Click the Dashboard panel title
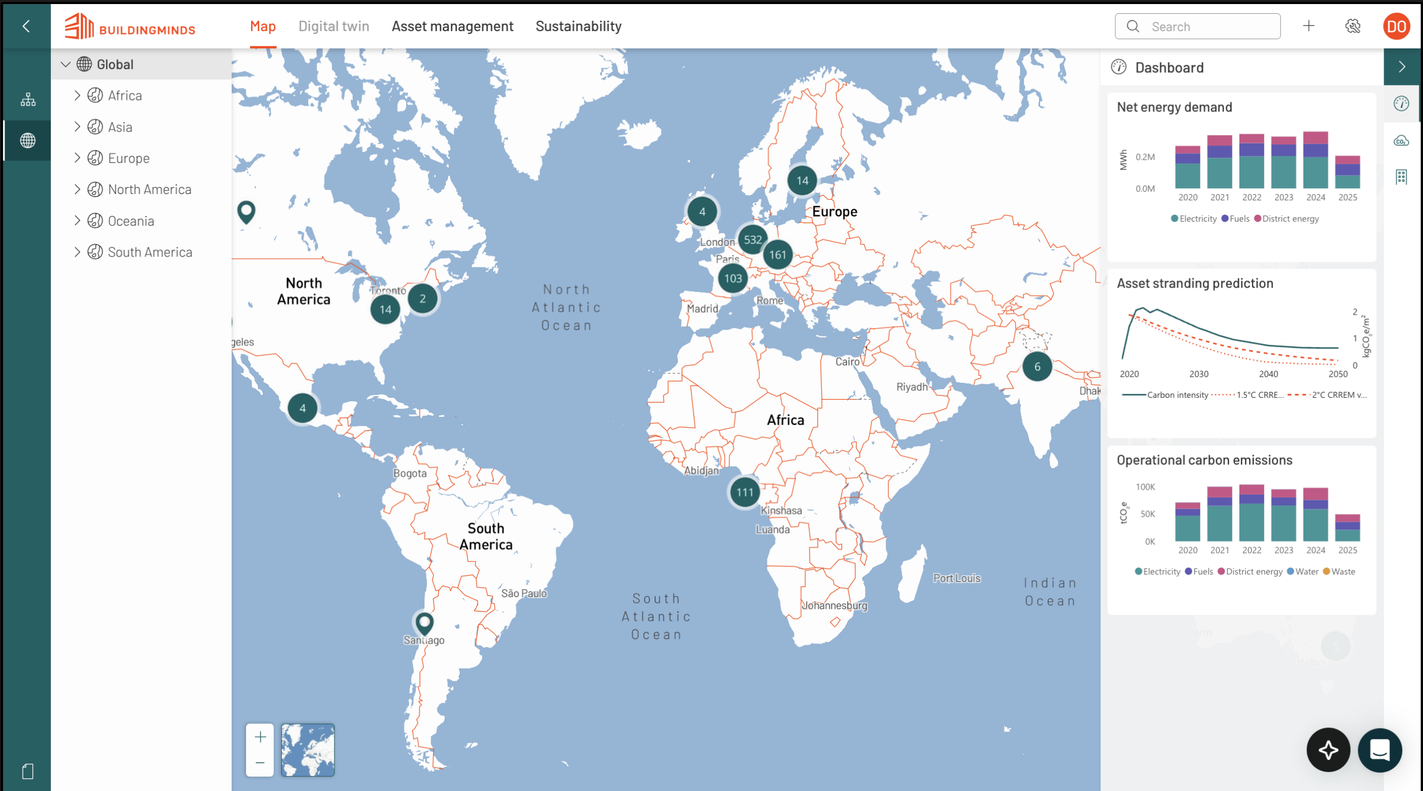The image size is (1423, 791). click(x=1169, y=68)
